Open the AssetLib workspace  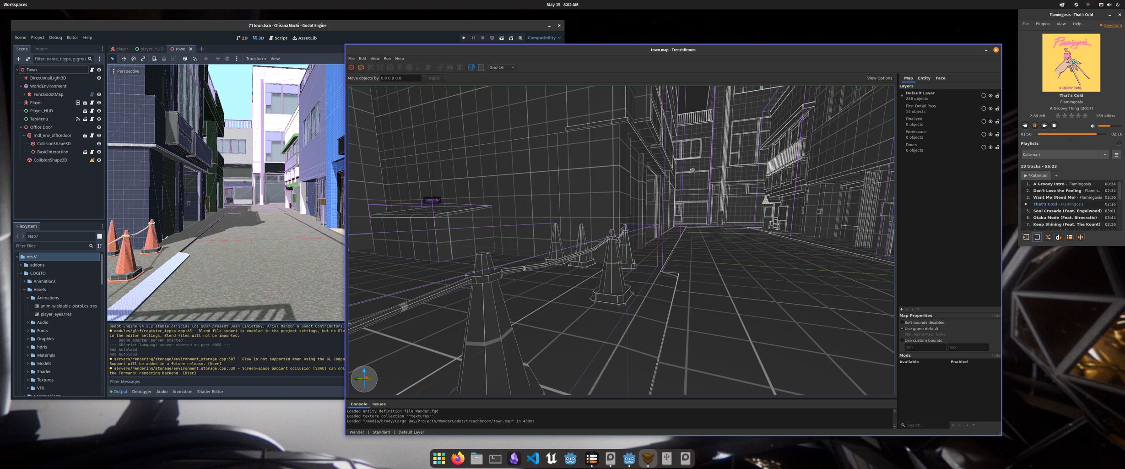tap(304, 38)
